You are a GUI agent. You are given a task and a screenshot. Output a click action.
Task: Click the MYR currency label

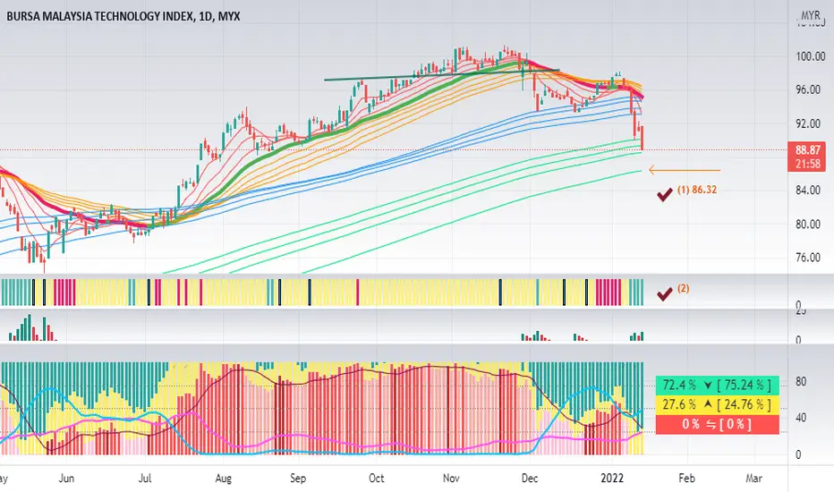[x=811, y=15]
